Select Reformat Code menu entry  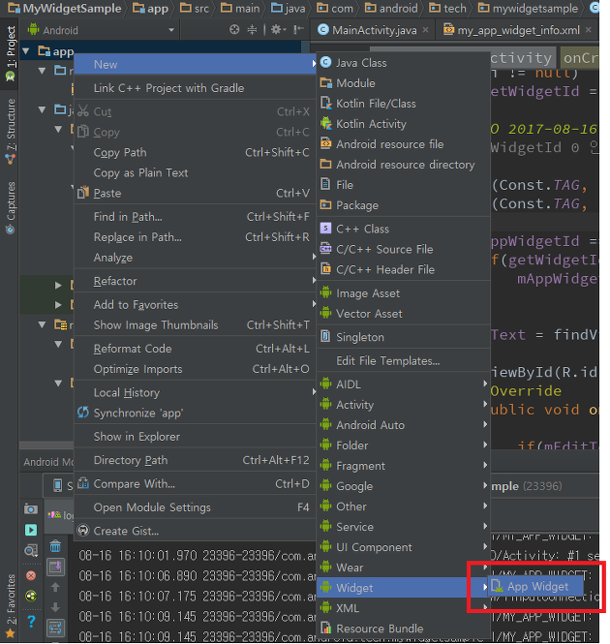tap(195, 349)
